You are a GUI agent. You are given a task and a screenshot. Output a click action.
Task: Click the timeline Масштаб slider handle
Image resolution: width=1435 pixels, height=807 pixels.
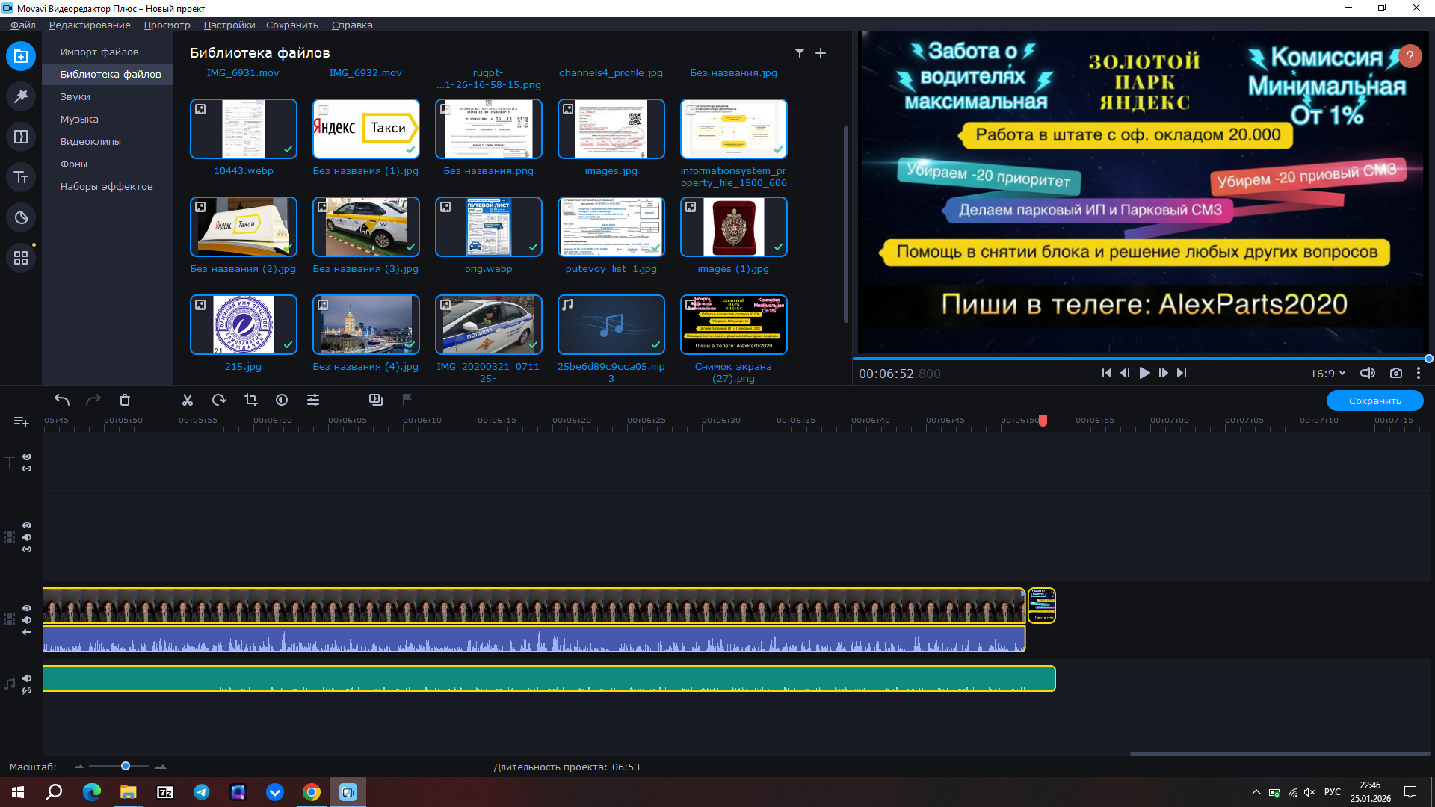pos(126,767)
